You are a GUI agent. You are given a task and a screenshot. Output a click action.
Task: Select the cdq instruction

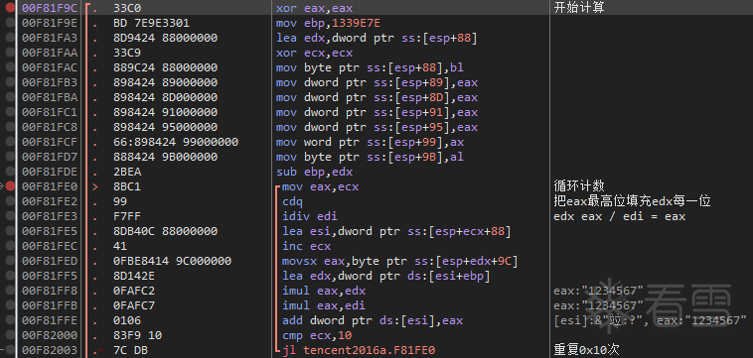292,200
